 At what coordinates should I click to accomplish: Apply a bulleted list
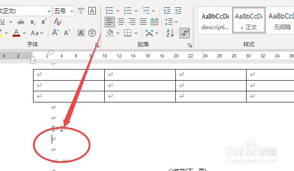click(x=109, y=11)
